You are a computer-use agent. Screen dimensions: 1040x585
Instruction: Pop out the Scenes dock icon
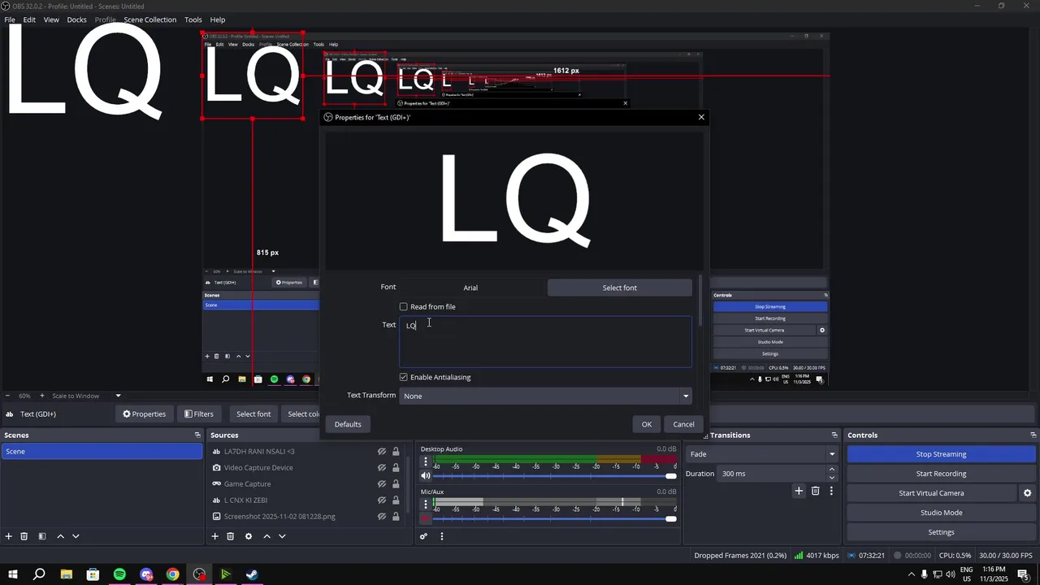[197, 435]
